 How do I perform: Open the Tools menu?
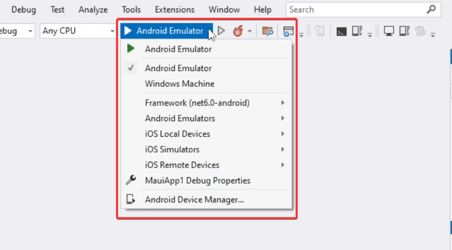[x=131, y=10]
